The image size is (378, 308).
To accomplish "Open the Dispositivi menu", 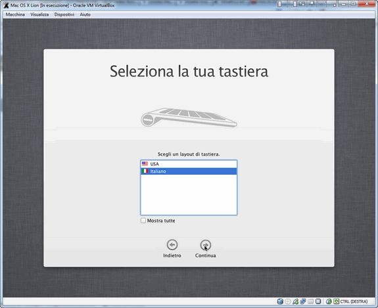I will tap(64, 14).
